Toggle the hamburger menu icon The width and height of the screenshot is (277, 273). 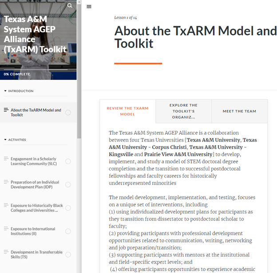89,7
